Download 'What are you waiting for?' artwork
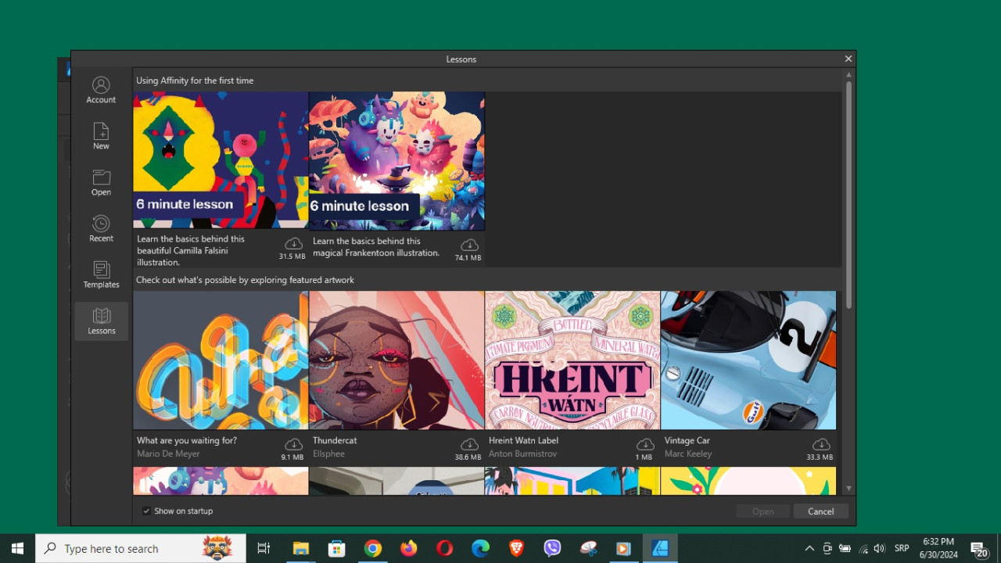This screenshot has width=1001, height=563. 293,444
